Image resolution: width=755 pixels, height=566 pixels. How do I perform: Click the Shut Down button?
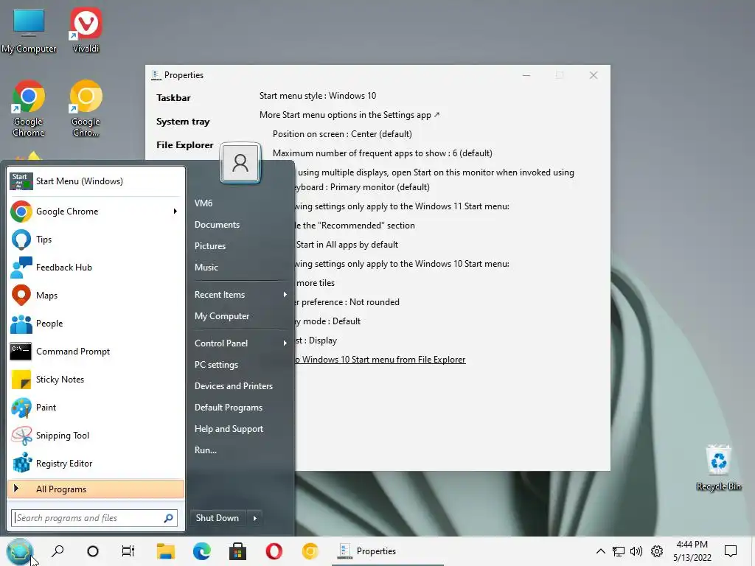point(218,518)
